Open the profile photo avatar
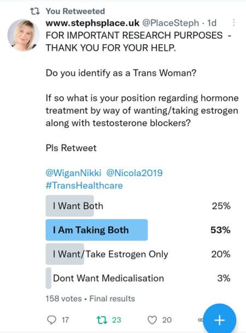This screenshot has height=333, width=246. pyautogui.click(x=24, y=35)
